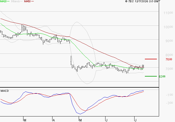Screen dimensions: 175x122
Task: Click the BBands legend label
Action: tap(16, 1)
